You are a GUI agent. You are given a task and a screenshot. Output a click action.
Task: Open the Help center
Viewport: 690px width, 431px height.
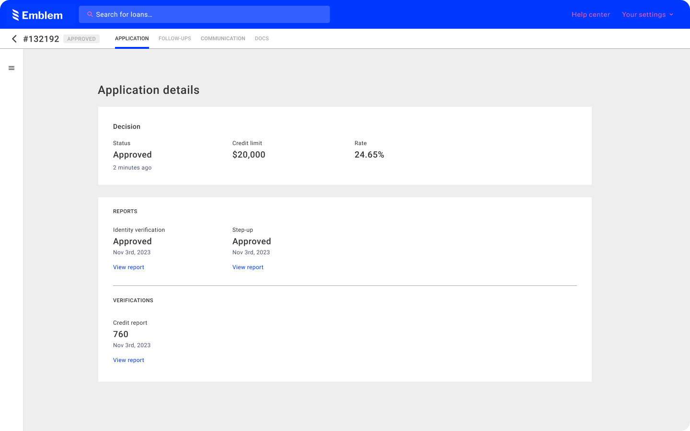click(590, 15)
